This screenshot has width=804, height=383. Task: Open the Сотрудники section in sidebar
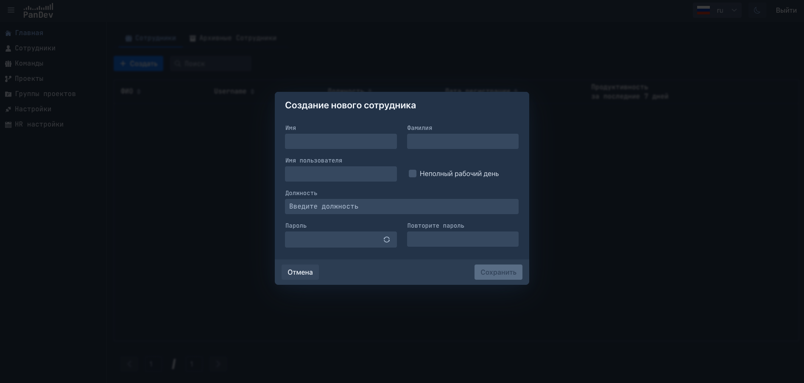35,48
